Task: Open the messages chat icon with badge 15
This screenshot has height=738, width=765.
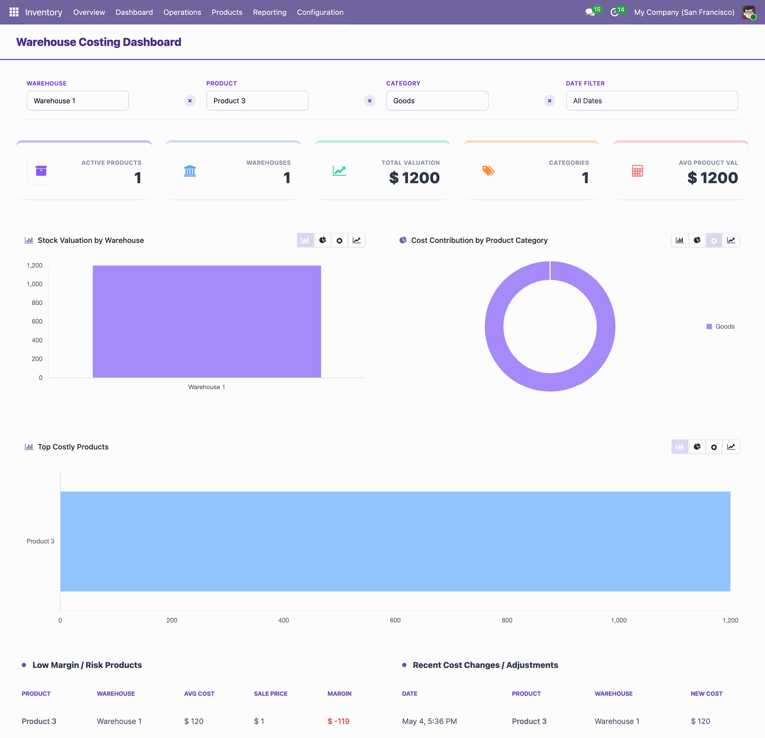Action: click(x=590, y=12)
